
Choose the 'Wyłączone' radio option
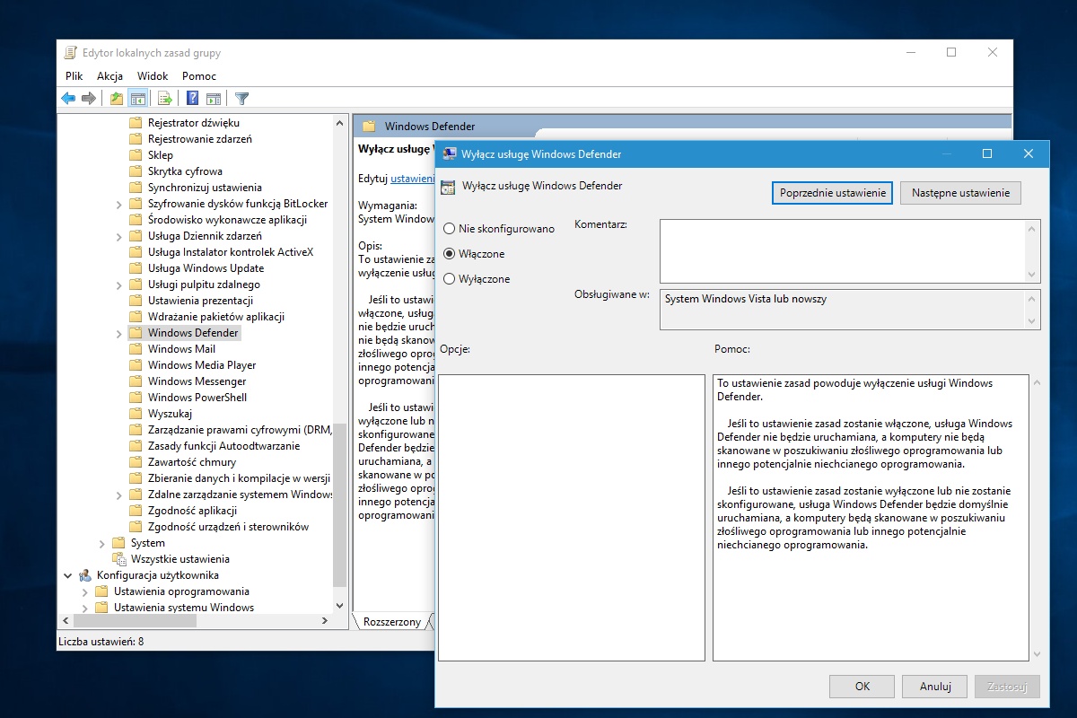click(x=450, y=279)
